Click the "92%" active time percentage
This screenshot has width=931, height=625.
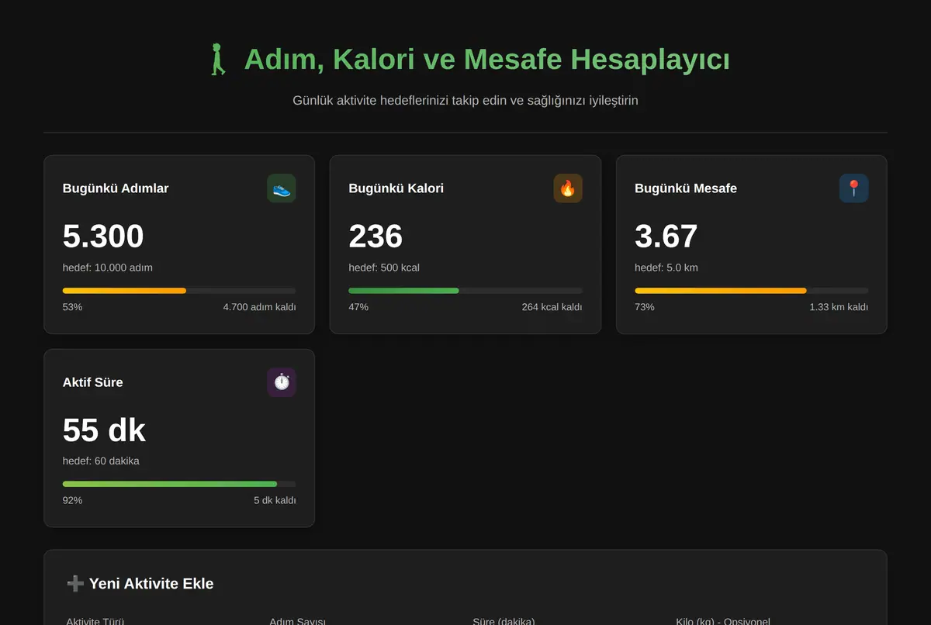pos(73,501)
